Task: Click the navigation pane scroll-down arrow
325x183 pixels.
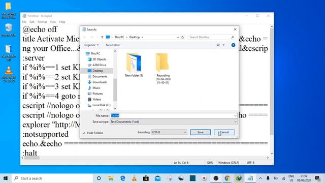Action: pyautogui.click(x=115, y=108)
